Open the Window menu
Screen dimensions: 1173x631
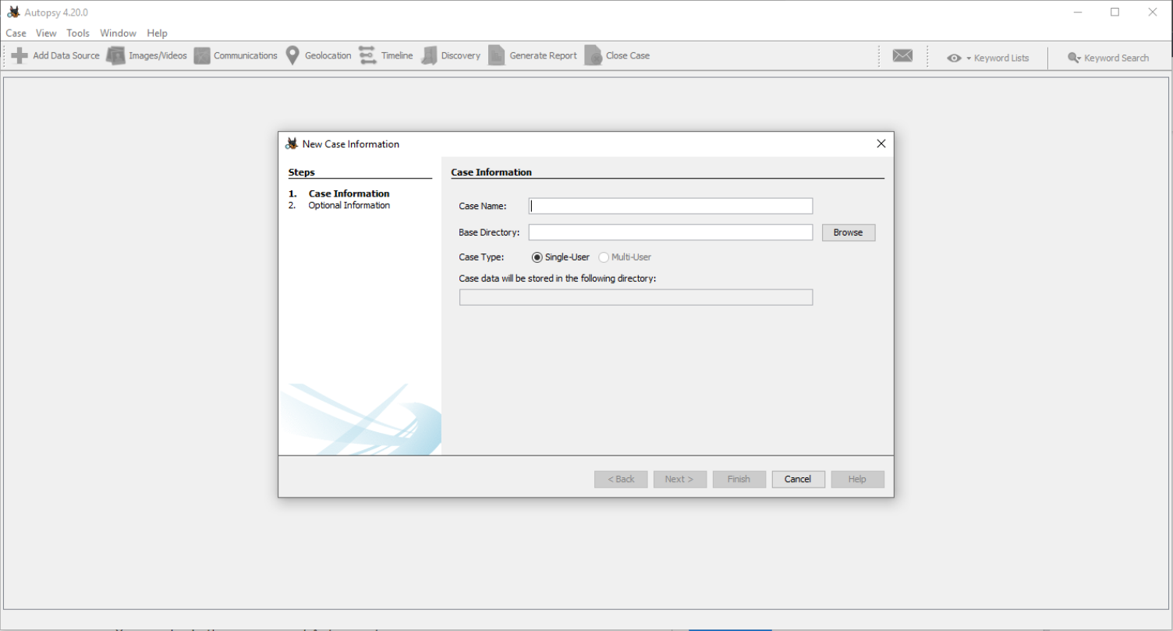pos(118,33)
